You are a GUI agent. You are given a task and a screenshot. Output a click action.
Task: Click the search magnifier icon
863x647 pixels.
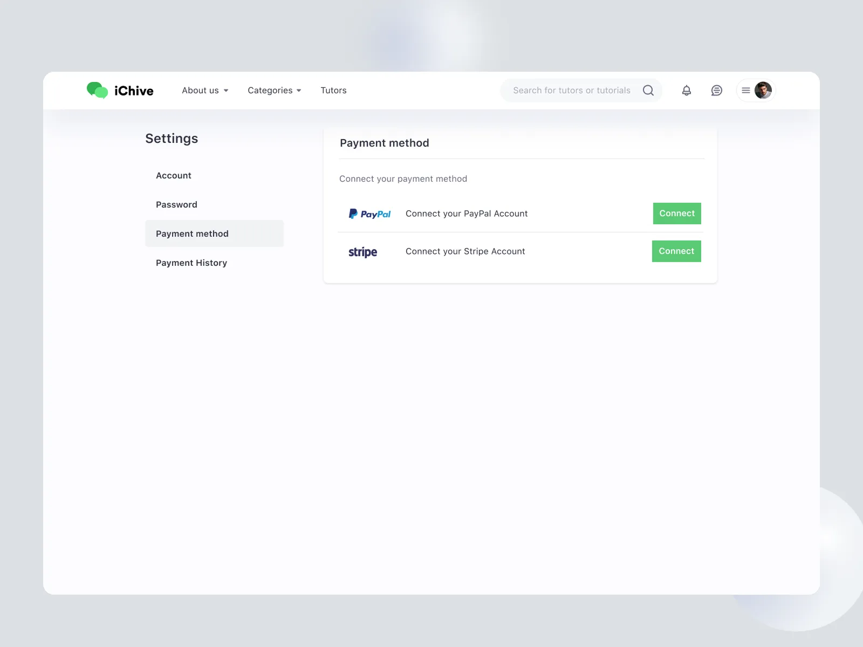[648, 91]
